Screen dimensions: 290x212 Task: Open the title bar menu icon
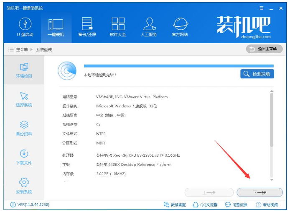tap(261, 8)
